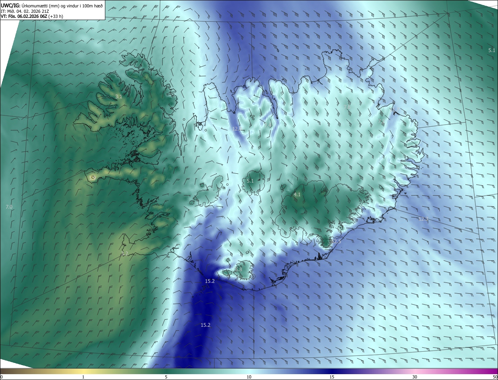Click the 5.8 value on Mýrdalsjökull glacier
Viewport: 498px width, 380px height.
[x=238, y=269]
